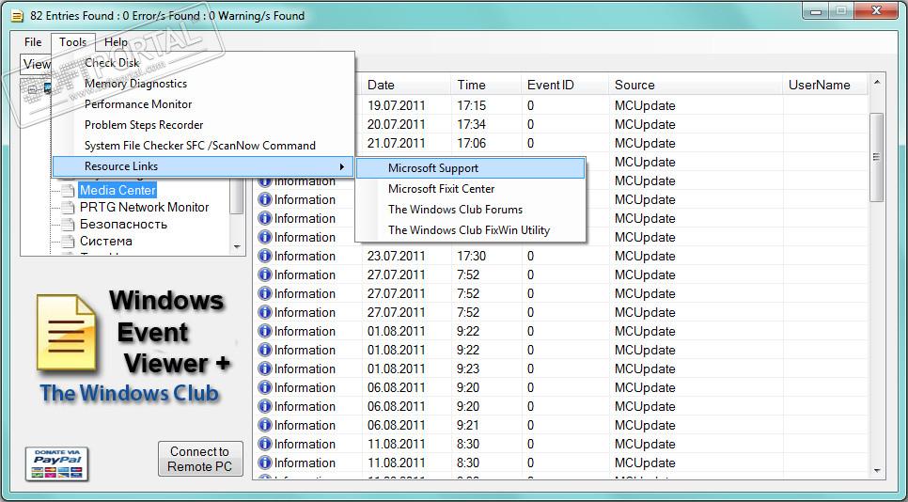This screenshot has width=908, height=502.
Task: Click info icon of 06.08.2011 9:21 row
Action: (265, 425)
